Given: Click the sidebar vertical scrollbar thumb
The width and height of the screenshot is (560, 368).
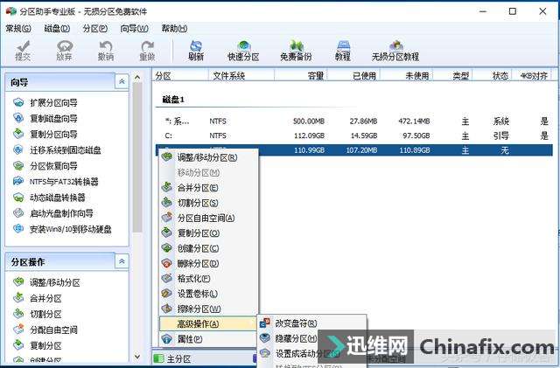Looking at the screenshot, I should click(137, 157).
